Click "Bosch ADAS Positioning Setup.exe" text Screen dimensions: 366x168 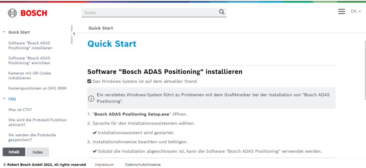tap(132, 114)
